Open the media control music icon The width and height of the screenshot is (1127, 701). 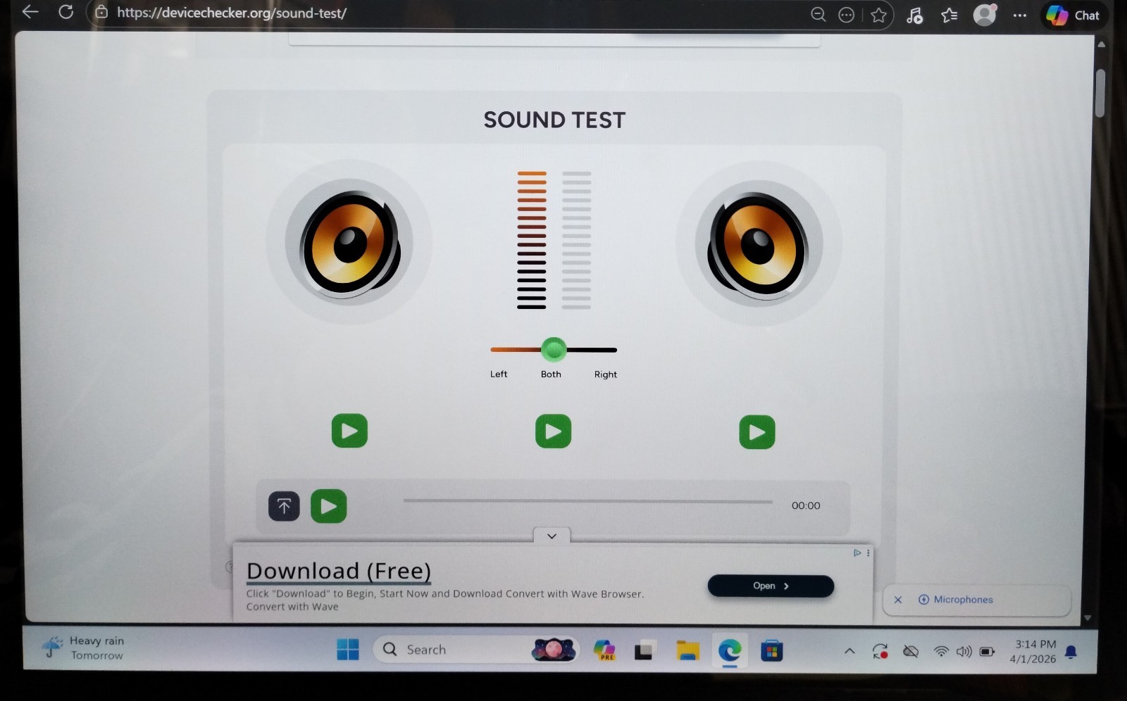coord(914,15)
